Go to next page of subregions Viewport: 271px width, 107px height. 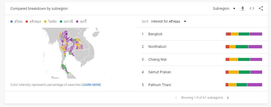[228, 98]
